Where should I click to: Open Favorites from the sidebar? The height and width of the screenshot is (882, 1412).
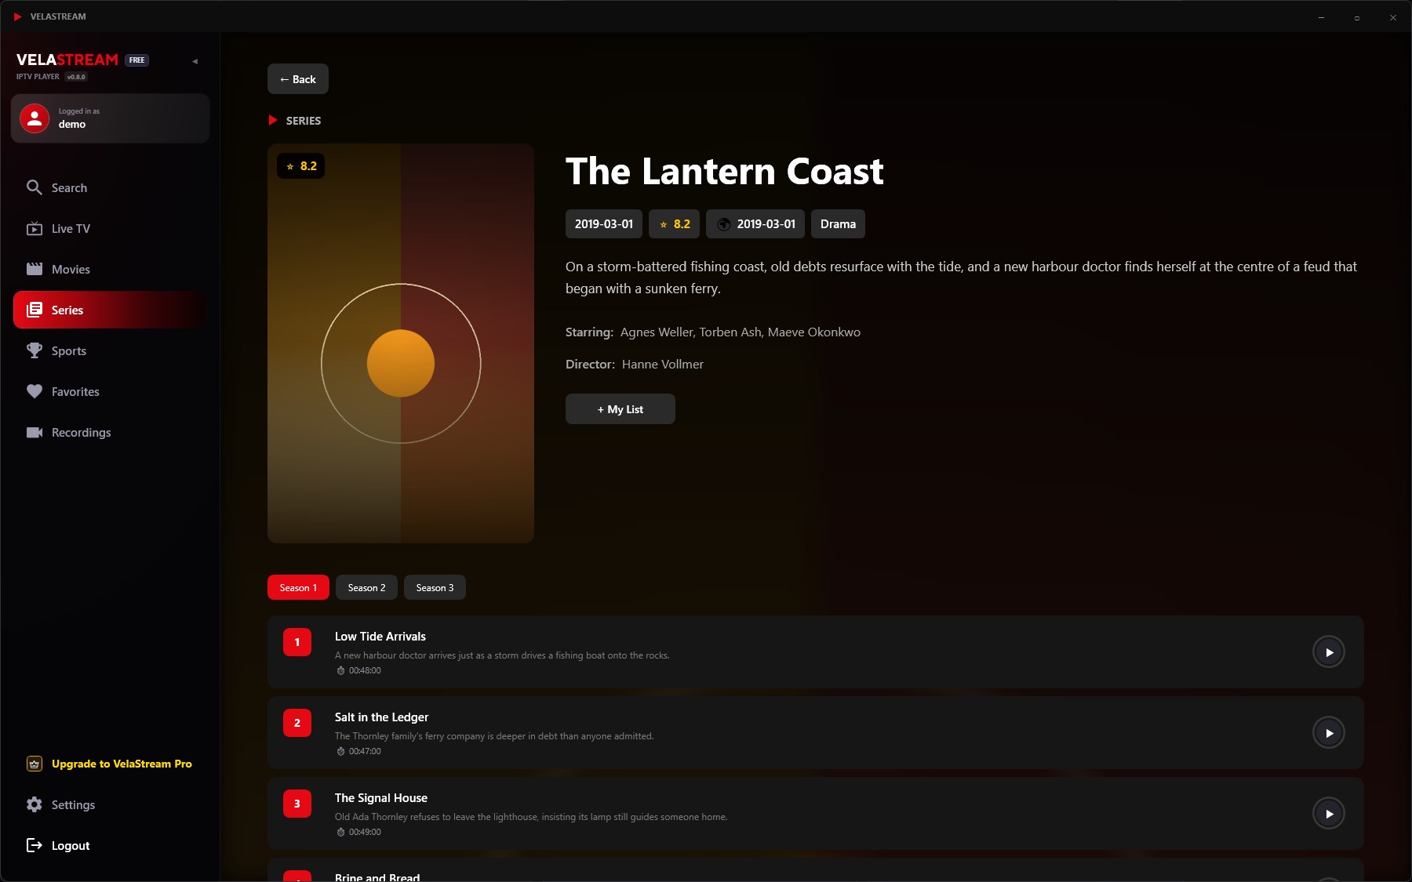click(110, 392)
